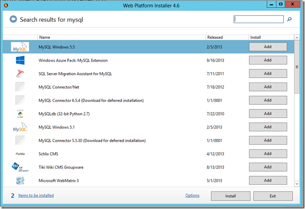
Task: Select MySQL Windows 5.1 text
Action: (x=57, y=127)
